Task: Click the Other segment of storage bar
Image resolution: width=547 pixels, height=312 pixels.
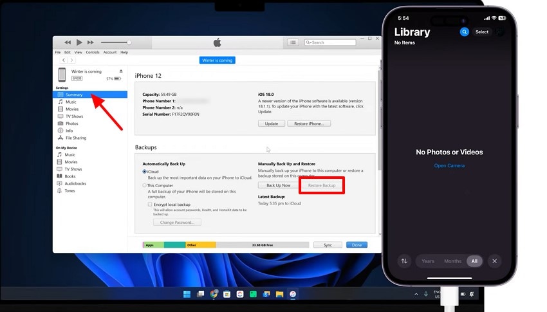Action: pyautogui.click(x=201, y=245)
